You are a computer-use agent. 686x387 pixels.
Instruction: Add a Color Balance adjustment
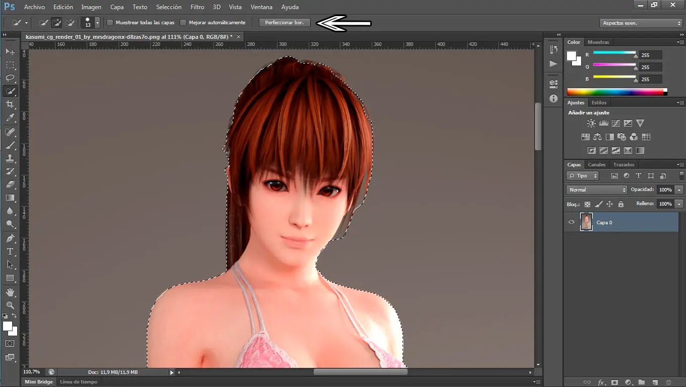pyautogui.click(x=598, y=137)
